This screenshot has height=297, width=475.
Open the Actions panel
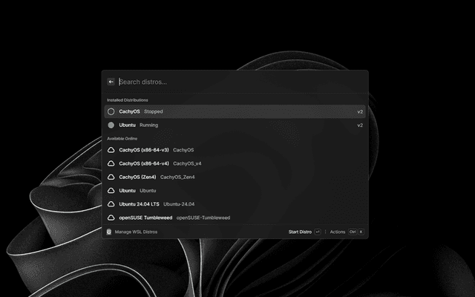338,232
